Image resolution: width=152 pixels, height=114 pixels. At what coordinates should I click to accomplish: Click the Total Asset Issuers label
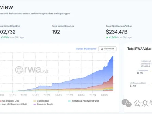63,26
